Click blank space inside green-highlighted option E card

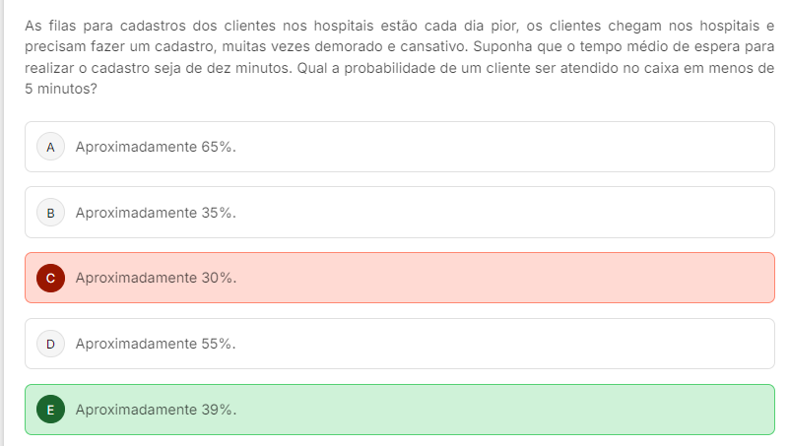(502, 410)
